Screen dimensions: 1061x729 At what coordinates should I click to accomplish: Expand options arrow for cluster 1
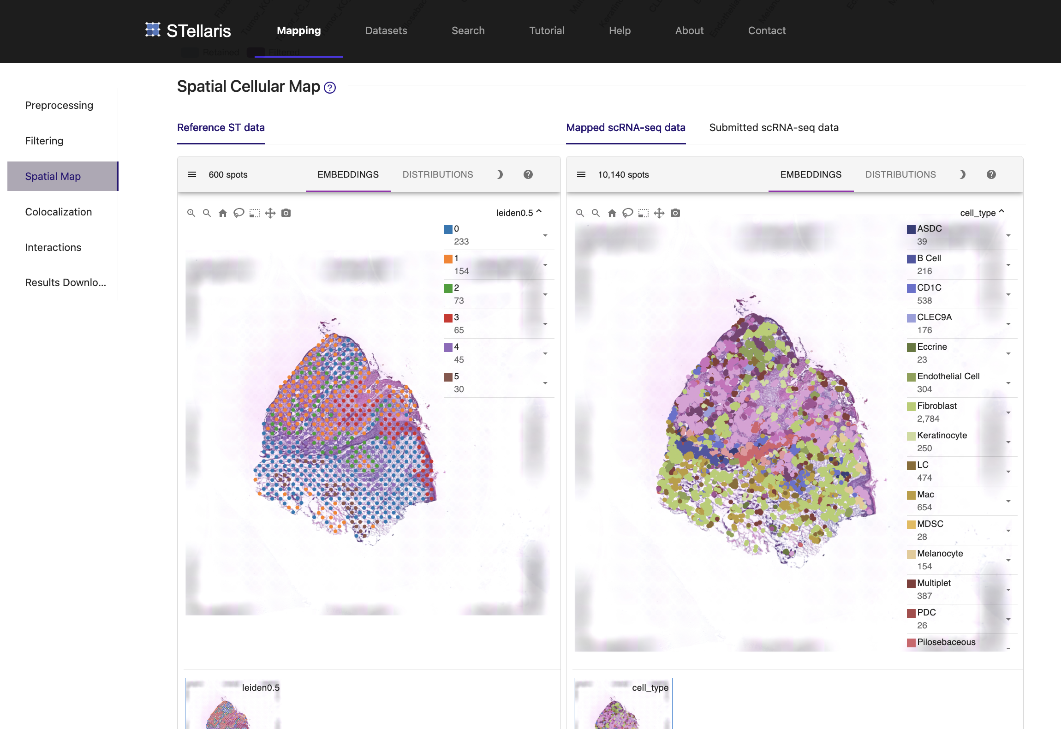(x=545, y=265)
